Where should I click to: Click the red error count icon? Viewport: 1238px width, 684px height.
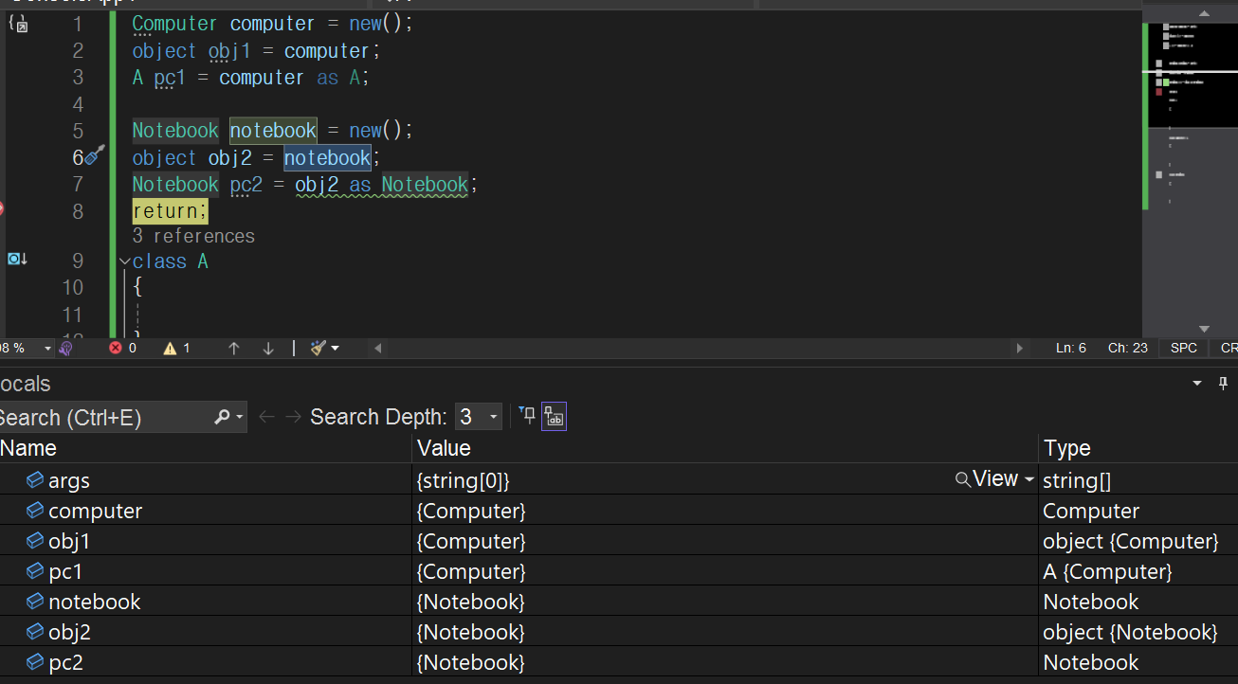click(x=116, y=348)
